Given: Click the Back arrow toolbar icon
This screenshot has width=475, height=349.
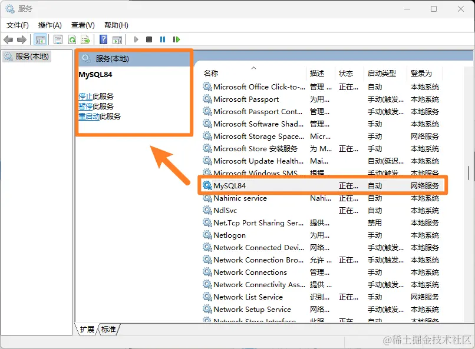Looking at the screenshot, I should pyautogui.click(x=8, y=39).
